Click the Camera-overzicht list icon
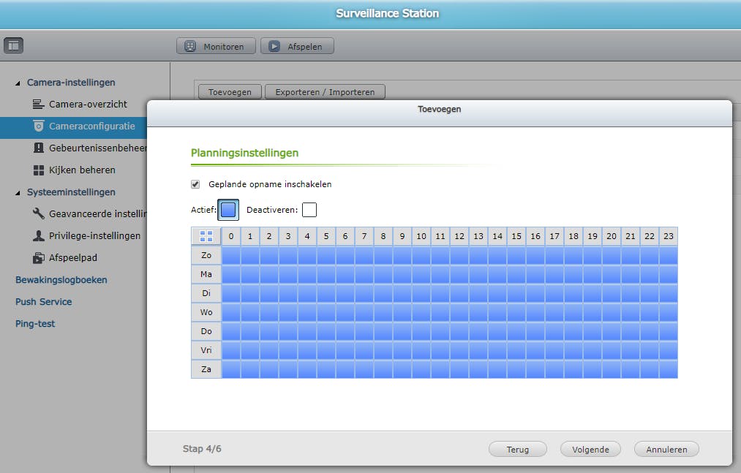Screen dimensions: 741x473 [x=38, y=104]
